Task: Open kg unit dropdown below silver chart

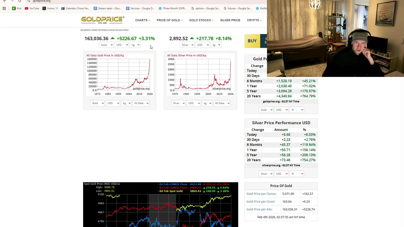Action: point(207,103)
